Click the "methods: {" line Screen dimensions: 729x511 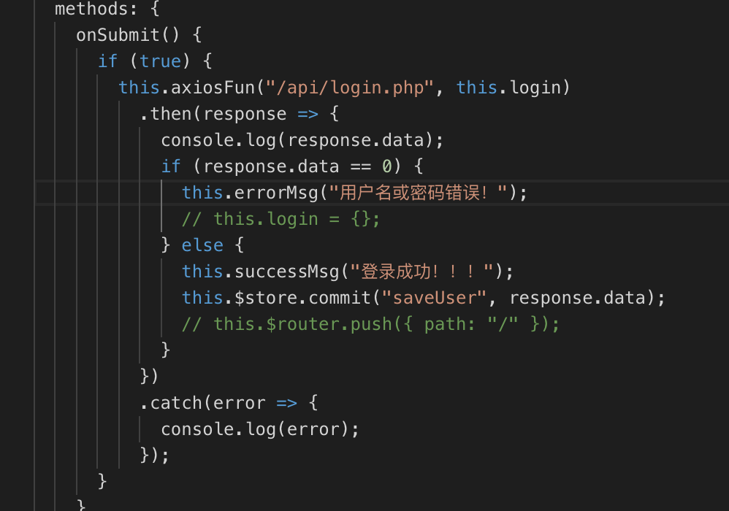point(107,8)
